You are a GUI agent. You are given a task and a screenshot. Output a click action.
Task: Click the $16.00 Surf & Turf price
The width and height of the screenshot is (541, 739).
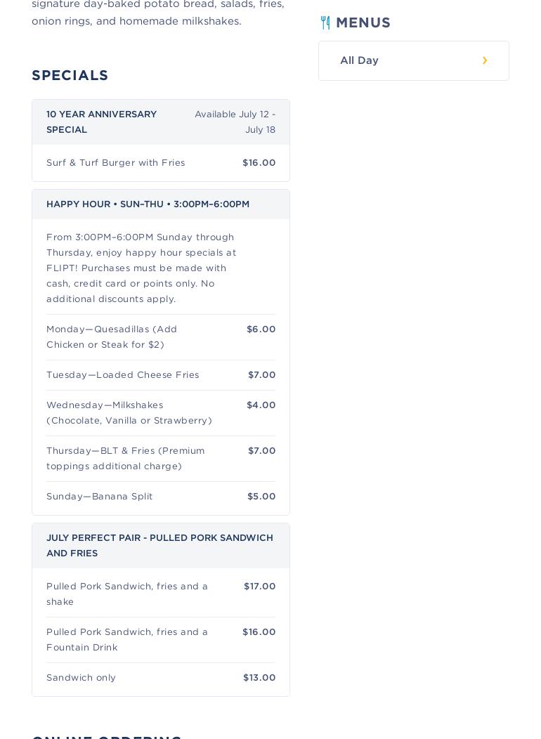259,163
